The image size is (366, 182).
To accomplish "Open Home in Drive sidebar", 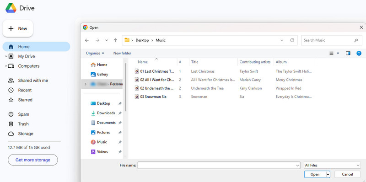I will (x=36, y=47).
